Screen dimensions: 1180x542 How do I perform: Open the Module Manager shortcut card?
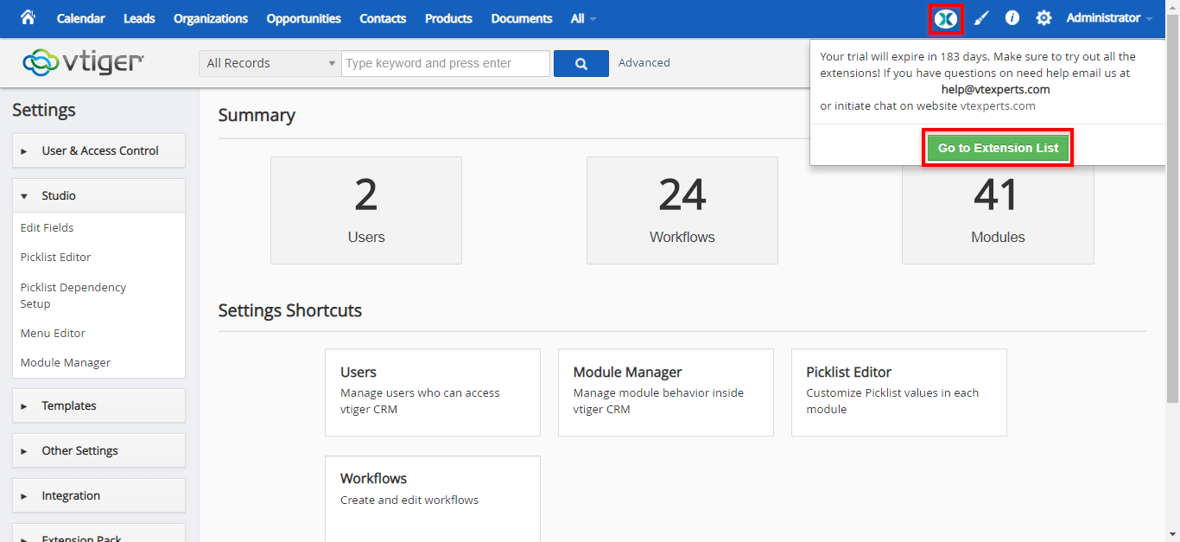(x=666, y=392)
